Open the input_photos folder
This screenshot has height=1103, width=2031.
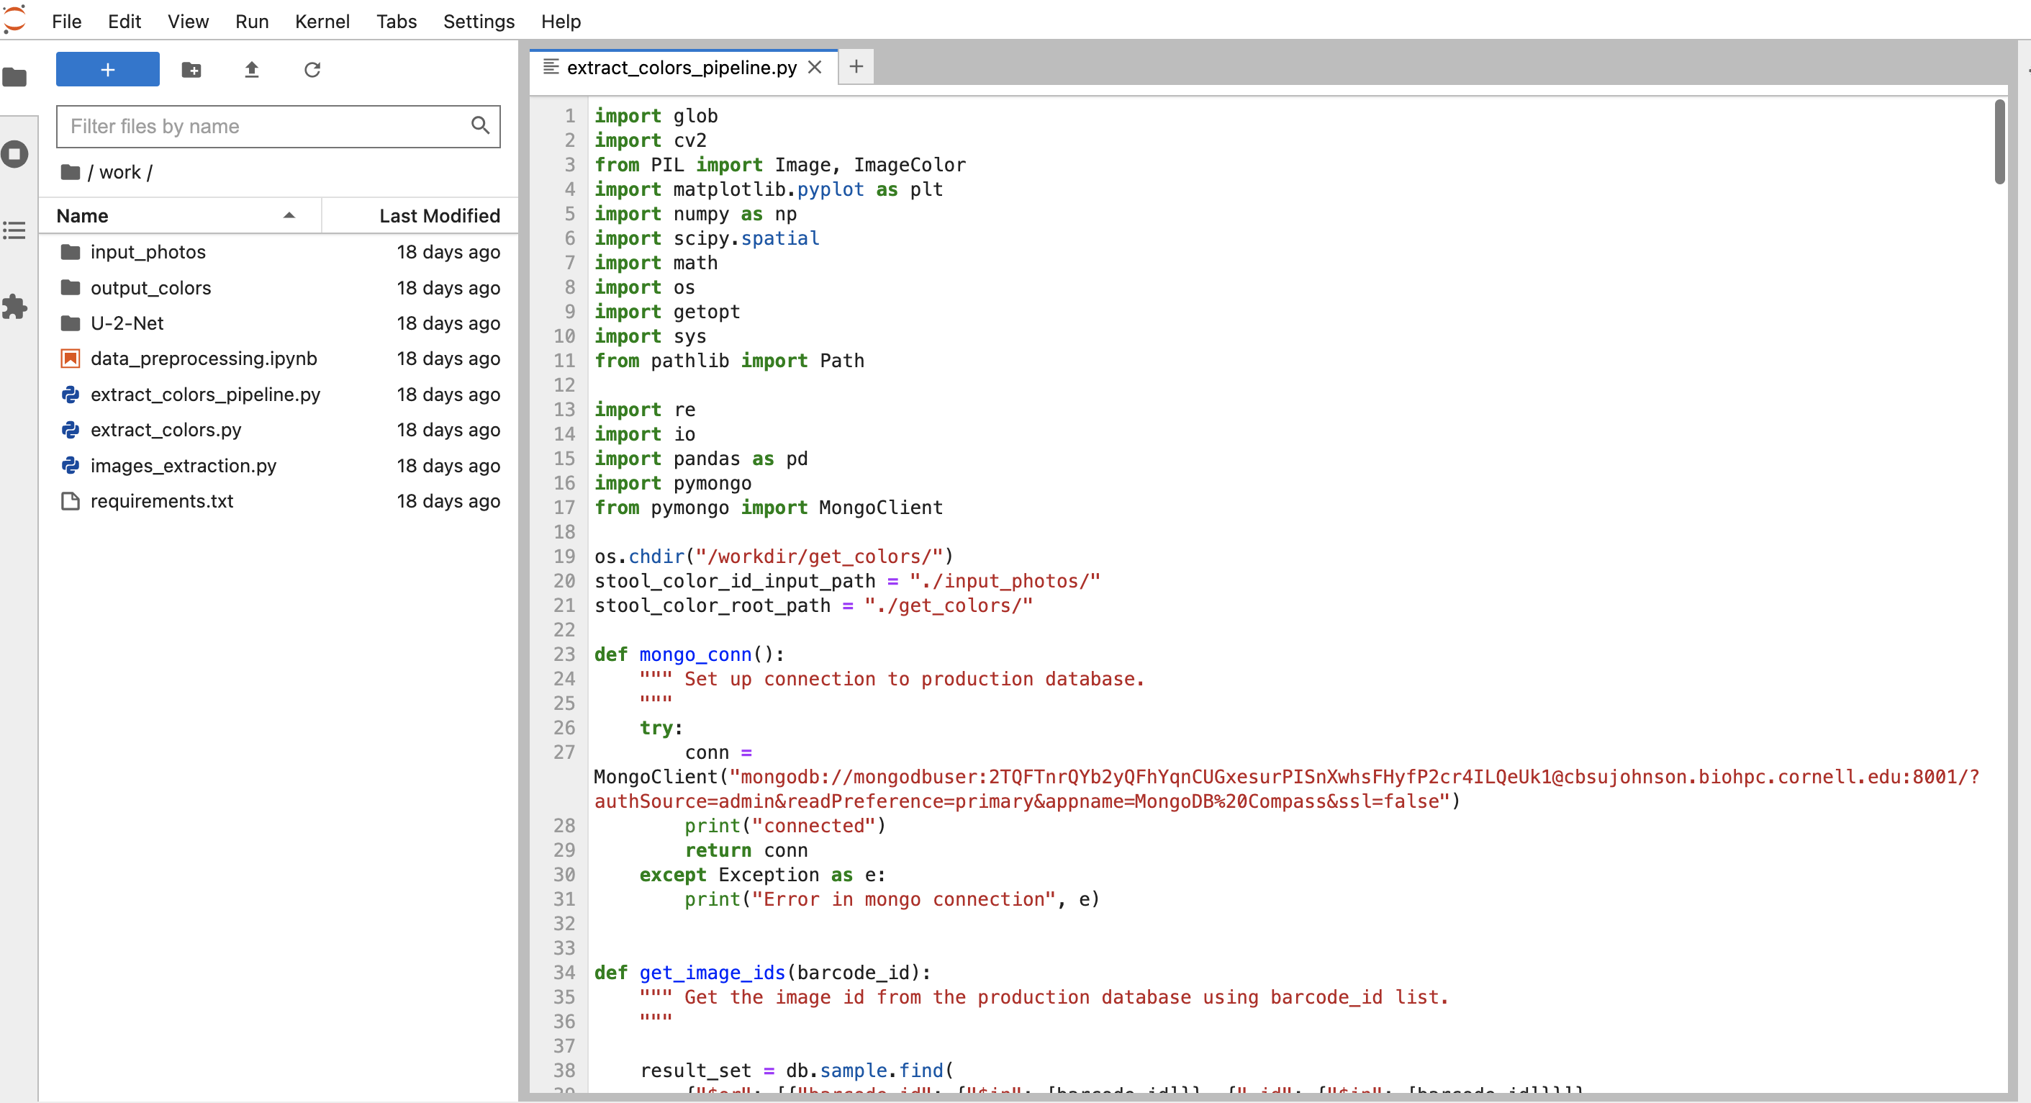279,252
